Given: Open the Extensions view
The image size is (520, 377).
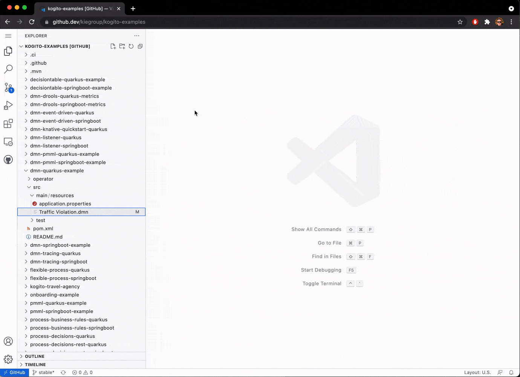Looking at the screenshot, I should tap(8, 124).
